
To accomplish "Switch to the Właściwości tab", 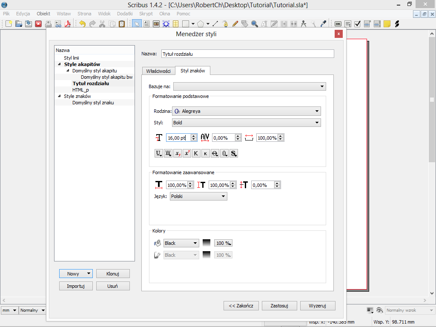I will coord(158,71).
